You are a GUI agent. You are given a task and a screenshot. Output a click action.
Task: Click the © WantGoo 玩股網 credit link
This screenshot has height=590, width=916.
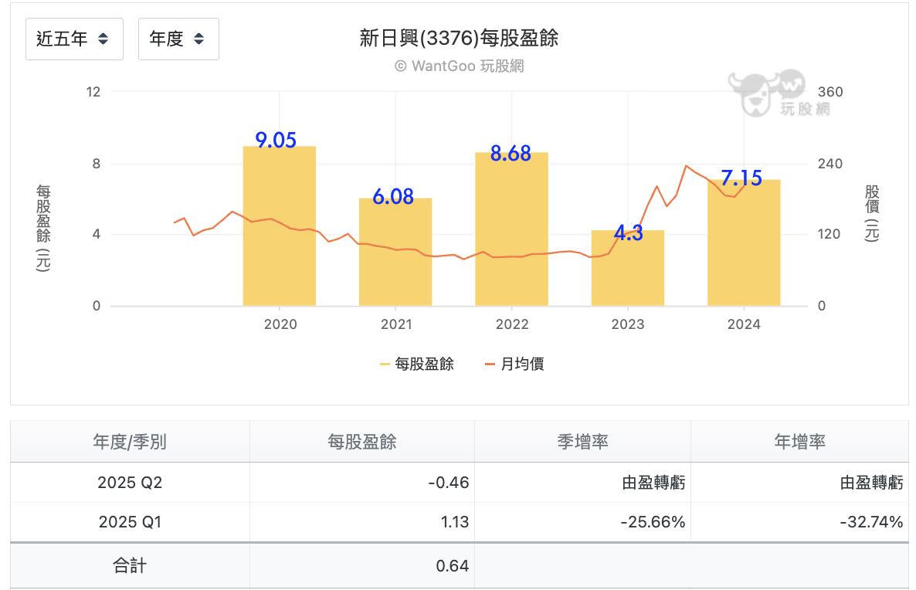pos(459,66)
